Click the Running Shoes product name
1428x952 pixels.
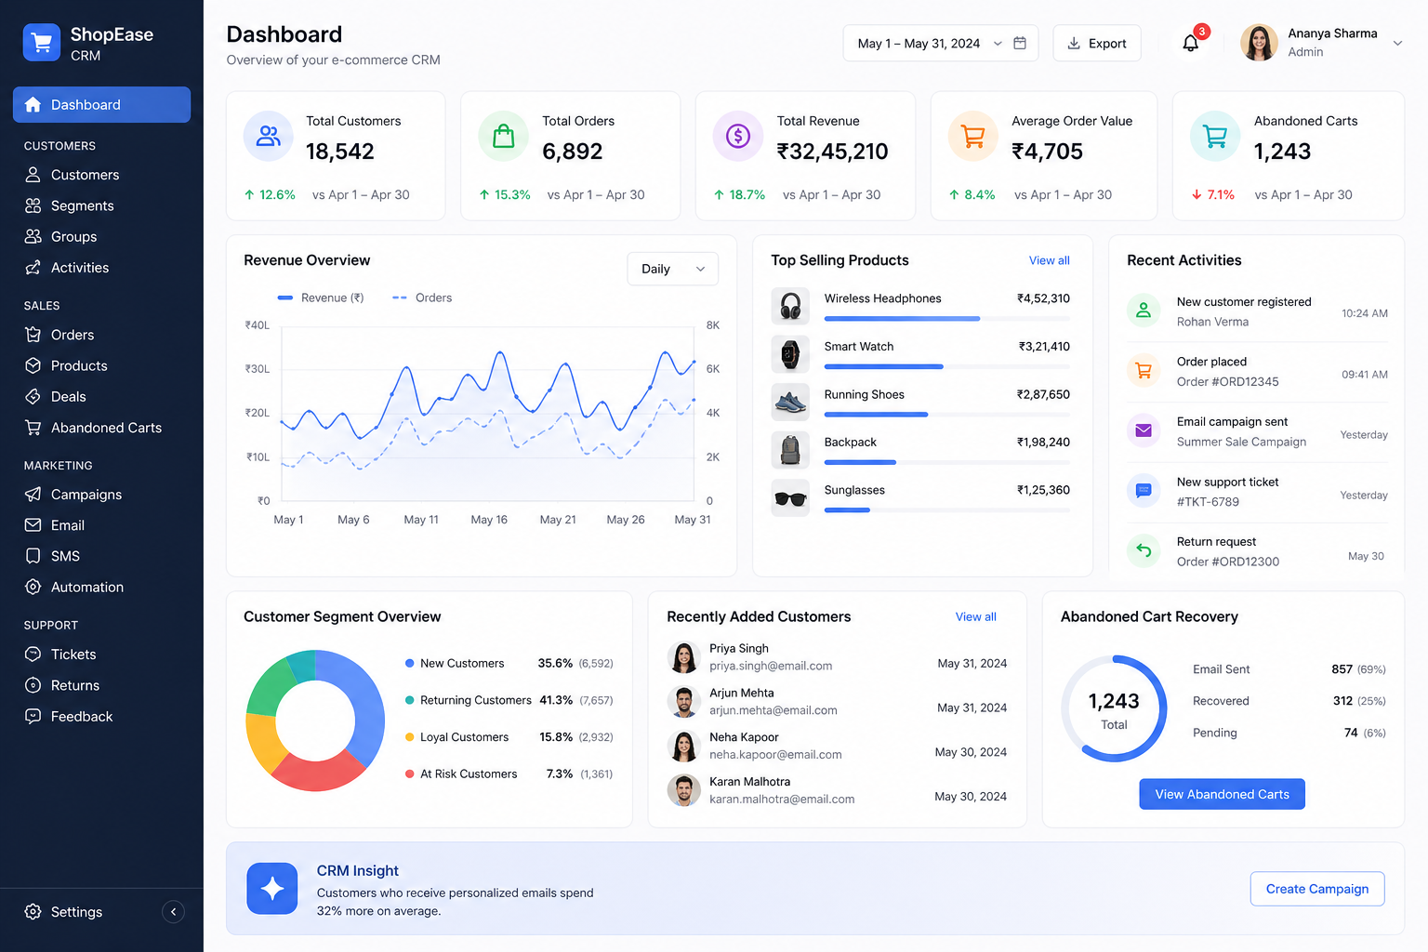tap(864, 394)
